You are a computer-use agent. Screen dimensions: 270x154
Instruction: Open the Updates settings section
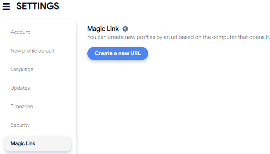tap(20, 88)
